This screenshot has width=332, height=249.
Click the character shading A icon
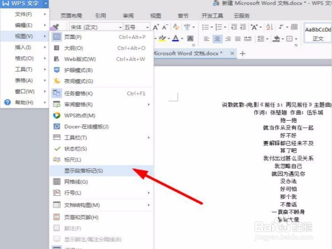[190, 38]
